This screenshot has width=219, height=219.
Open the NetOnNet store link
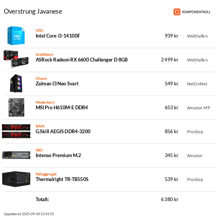pos(197,84)
